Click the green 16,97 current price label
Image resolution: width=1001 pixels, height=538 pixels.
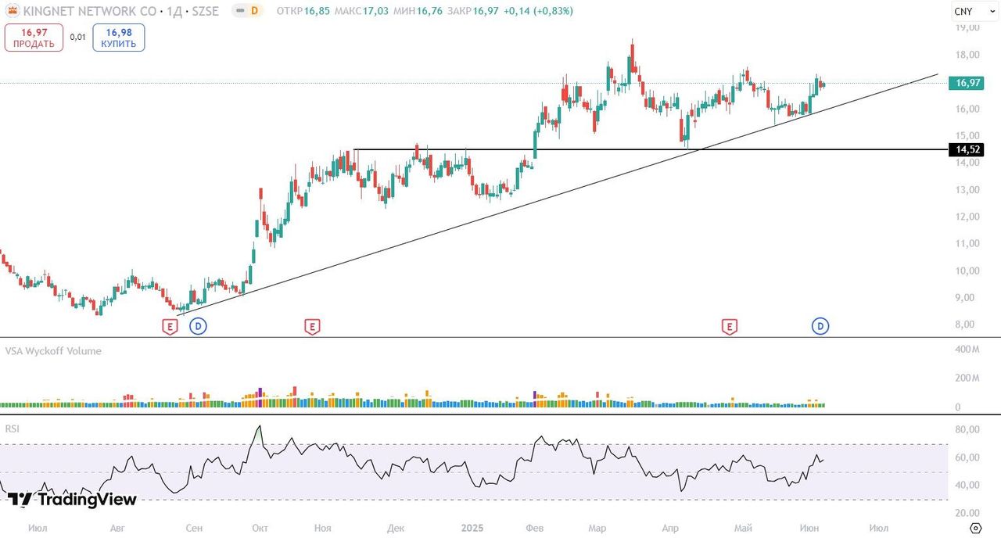point(965,83)
